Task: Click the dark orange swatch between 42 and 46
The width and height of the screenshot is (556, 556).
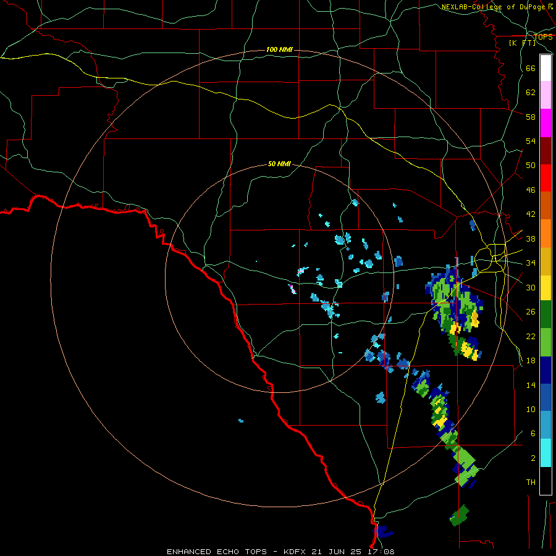Action: (545, 205)
